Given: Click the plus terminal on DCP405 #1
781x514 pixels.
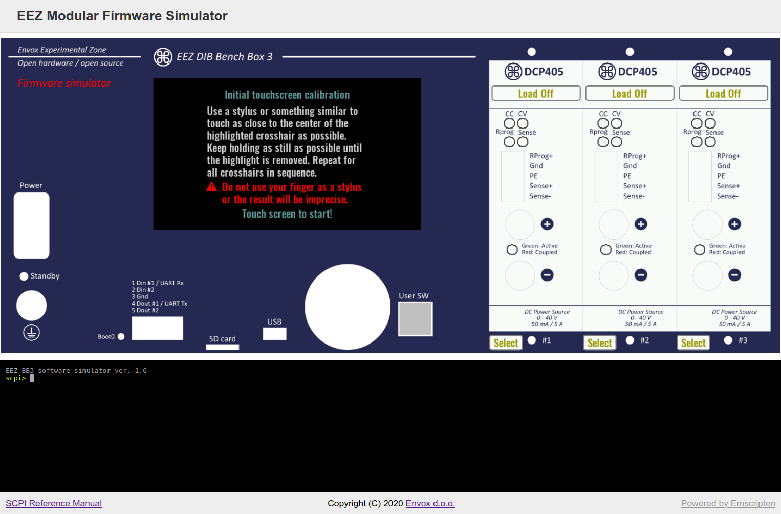Looking at the screenshot, I should pyautogui.click(x=547, y=224).
